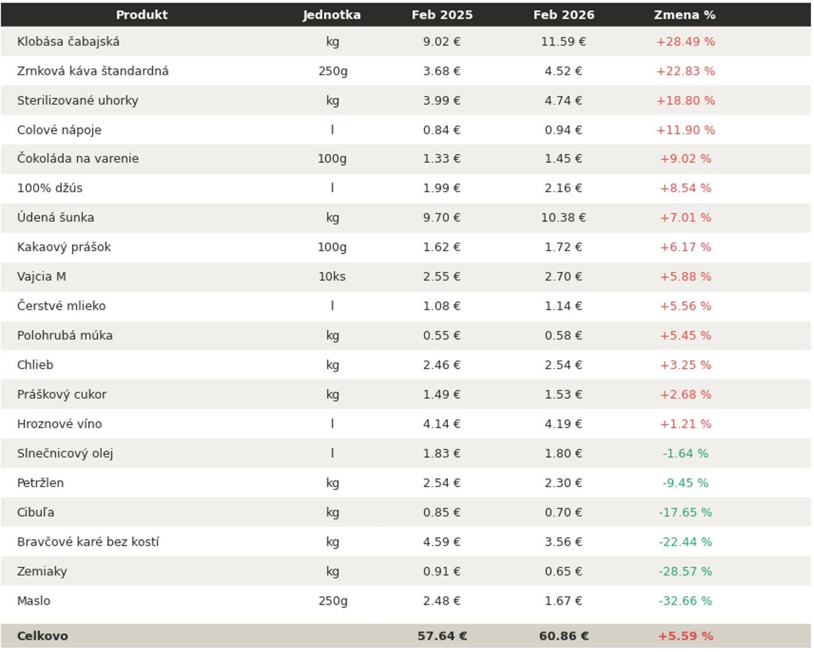The image size is (814, 652).
Task: Select the Klobása čabajská product cell
Action: point(68,41)
